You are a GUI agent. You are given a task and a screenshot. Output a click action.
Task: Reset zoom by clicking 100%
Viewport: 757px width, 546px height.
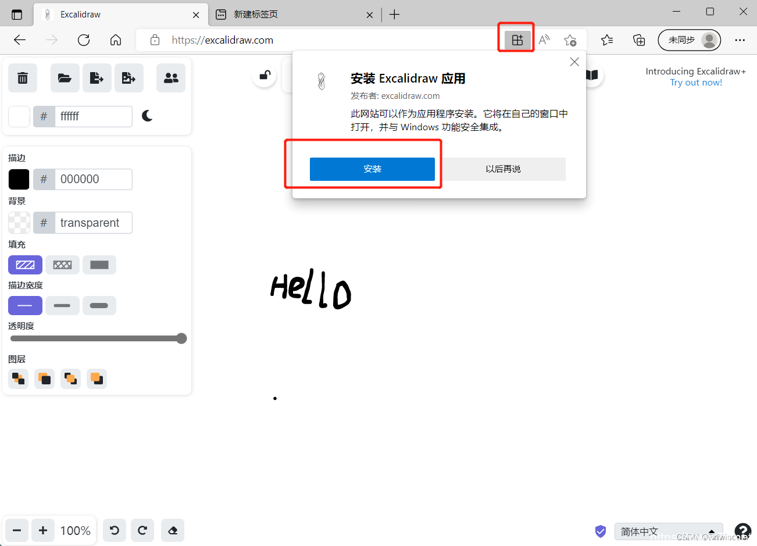click(76, 530)
